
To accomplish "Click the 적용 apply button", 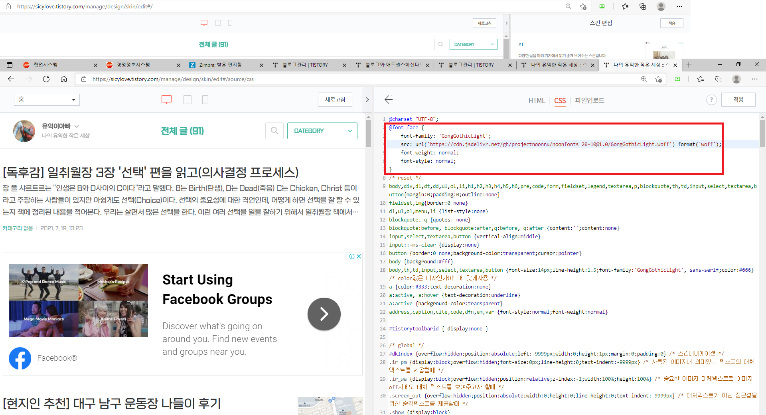I will coord(738,100).
